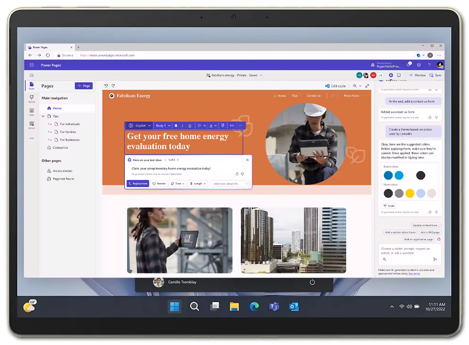Click the Replace text button

point(138,184)
